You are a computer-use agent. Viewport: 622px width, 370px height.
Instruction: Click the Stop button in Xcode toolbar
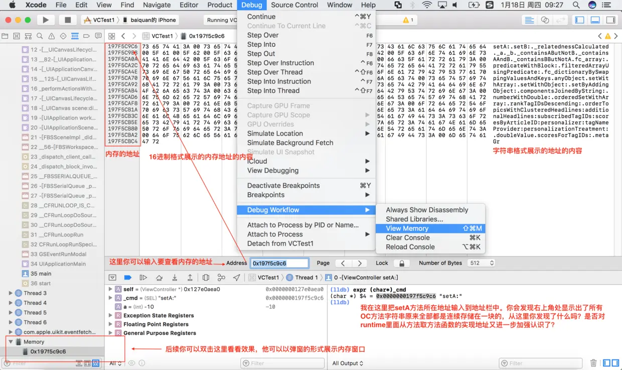[67, 20]
